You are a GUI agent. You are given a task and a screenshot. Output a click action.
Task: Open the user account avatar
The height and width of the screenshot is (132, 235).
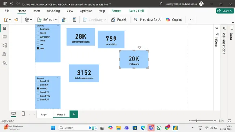201,4
